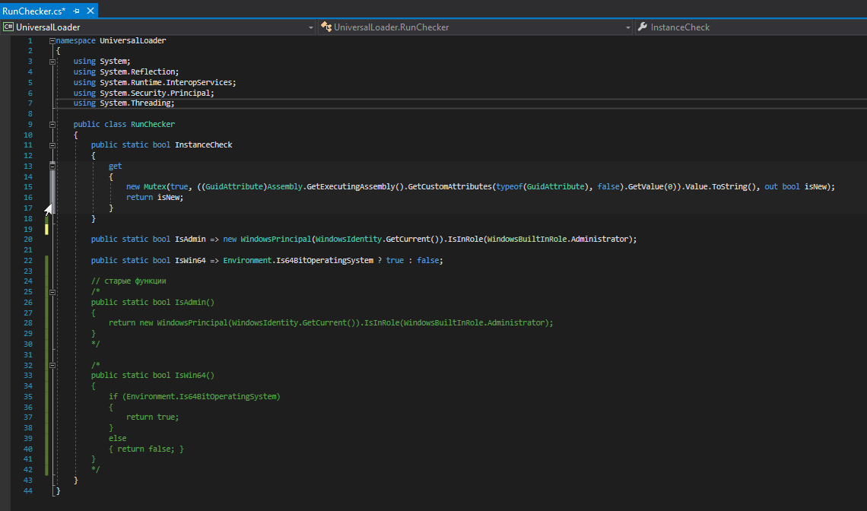The width and height of the screenshot is (867, 511).
Task: Place cursor at the end of using System.Threading
Action: tap(175, 103)
